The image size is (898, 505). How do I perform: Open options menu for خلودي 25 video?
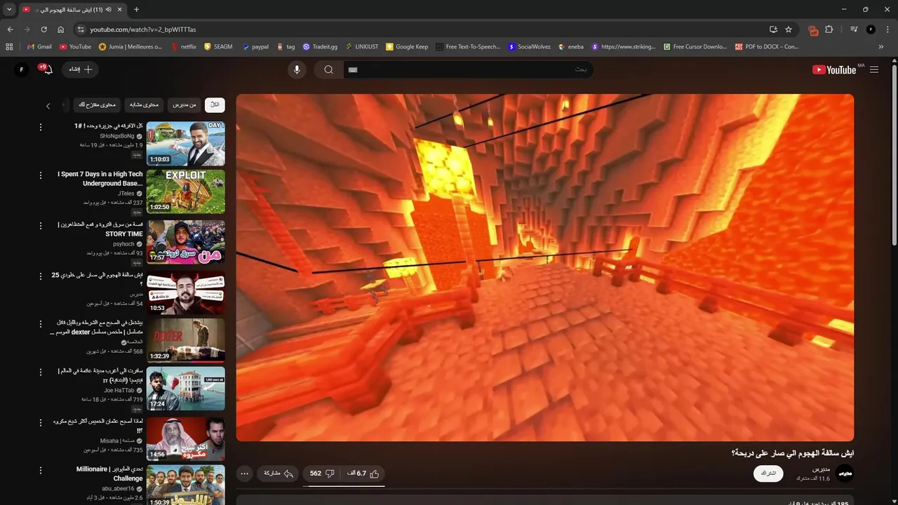pyautogui.click(x=41, y=276)
